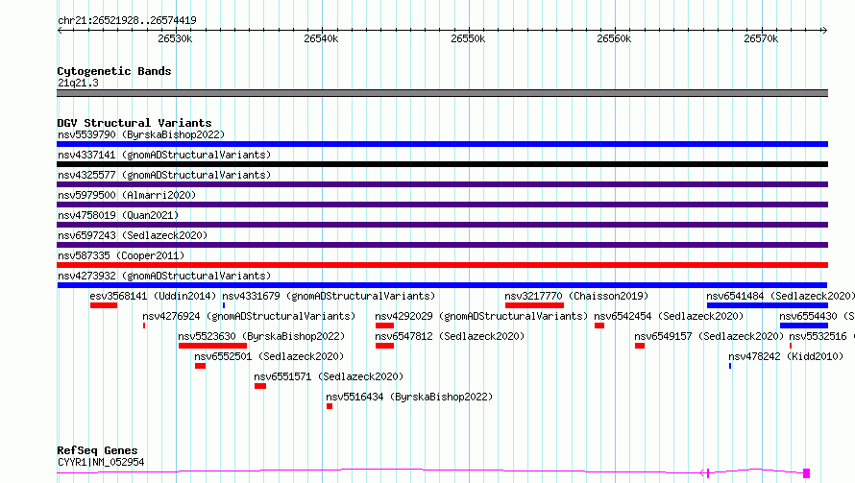855x483 pixels.
Task: Open the nsv5979500 (Almarri2020) label
Action: [127, 195]
